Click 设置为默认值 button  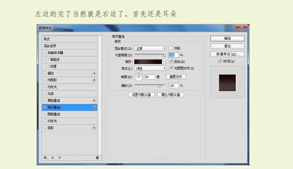(141, 95)
